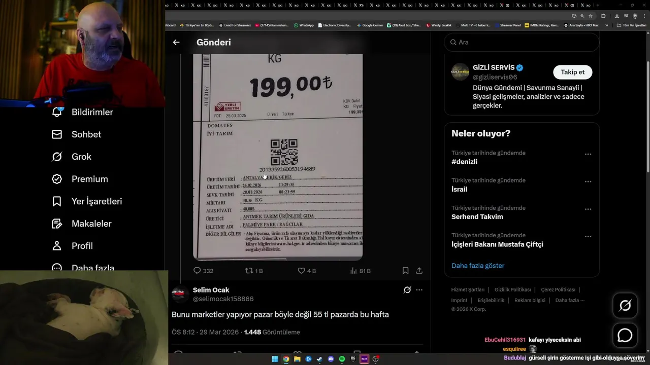Open File Explorer from the taskbar
The width and height of the screenshot is (650, 365).
297,359
